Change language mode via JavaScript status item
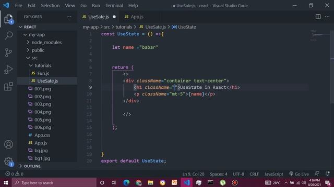The height and width of the screenshot is (187, 334). point(273,174)
